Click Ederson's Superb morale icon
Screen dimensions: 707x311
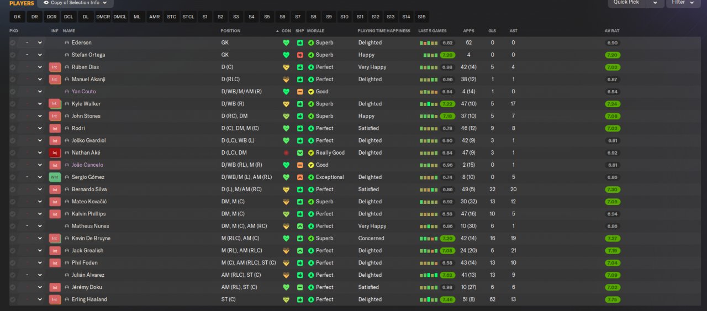(x=311, y=43)
